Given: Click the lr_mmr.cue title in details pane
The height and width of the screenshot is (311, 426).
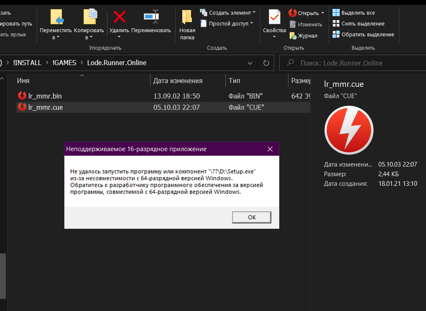Looking at the screenshot, I should click(344, 84).
